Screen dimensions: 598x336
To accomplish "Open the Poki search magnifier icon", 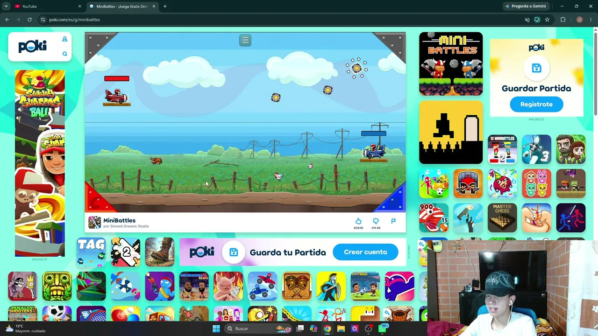I will 64,54.
